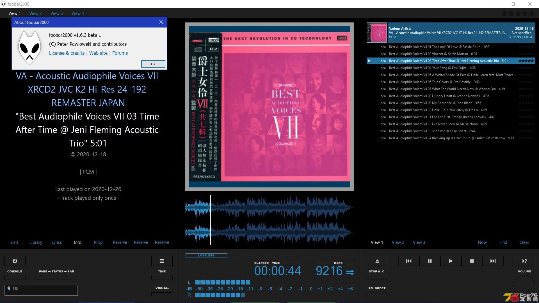Click the elapsed time 00:00:44 display
This screenshot has height=303, width=539.
coord(278,271)
